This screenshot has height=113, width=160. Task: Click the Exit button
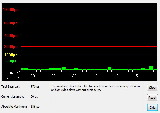(x=152, y=107)
